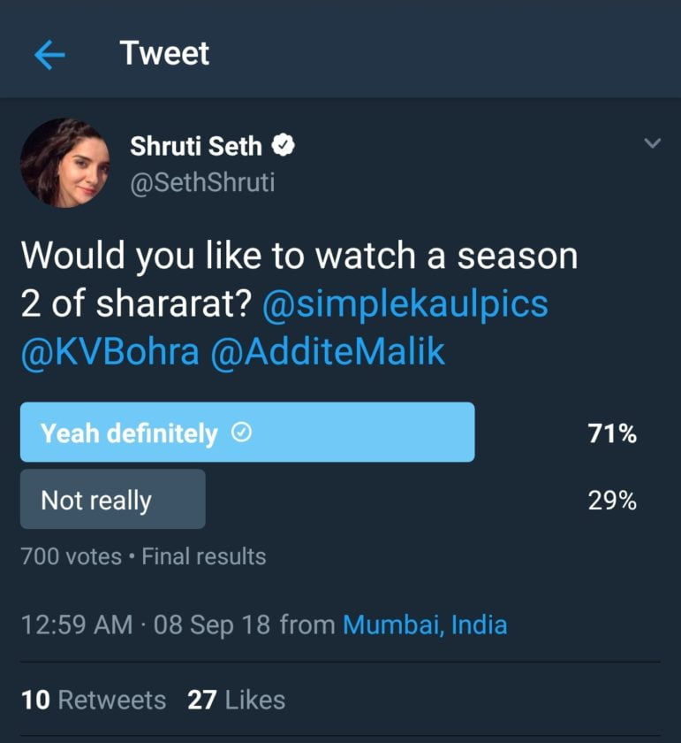Click the Tweet header title
Image resolution: width=681 pixels, height=743 pixels.
pos(164,54)
